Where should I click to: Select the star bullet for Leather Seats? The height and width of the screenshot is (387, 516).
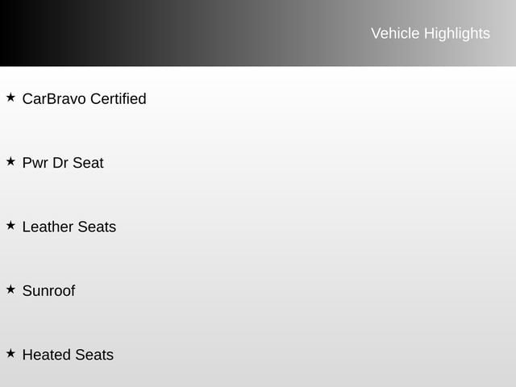(x=10, y=226)
